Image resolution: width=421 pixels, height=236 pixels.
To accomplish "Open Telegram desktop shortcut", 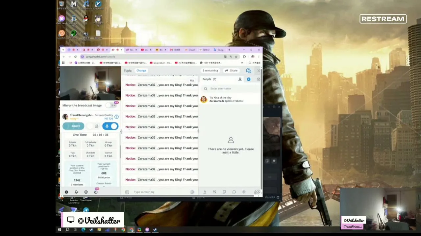I will tap(86, 210).
